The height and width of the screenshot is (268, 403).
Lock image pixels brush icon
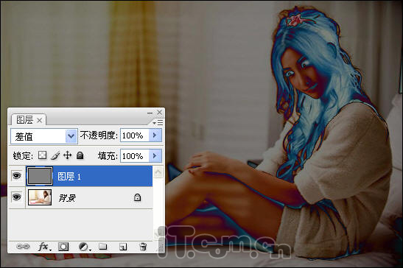pyautogui.click(x=55, y=155)
